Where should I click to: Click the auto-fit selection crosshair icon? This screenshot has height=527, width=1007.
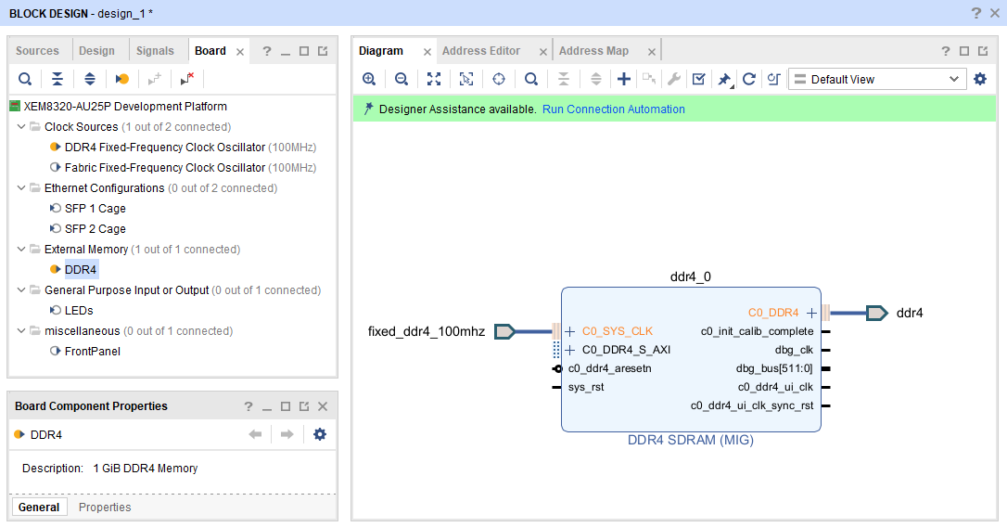click(x=498, y=79)
